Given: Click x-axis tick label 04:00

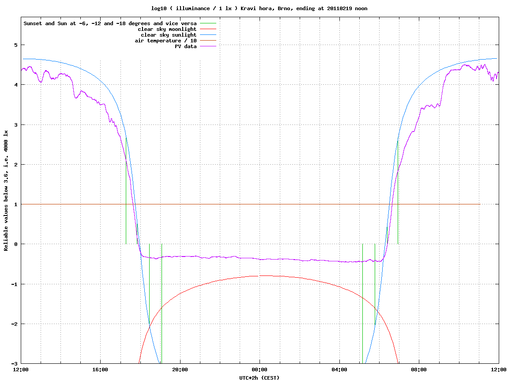Looking at the screenshot, I should [339, 370].
